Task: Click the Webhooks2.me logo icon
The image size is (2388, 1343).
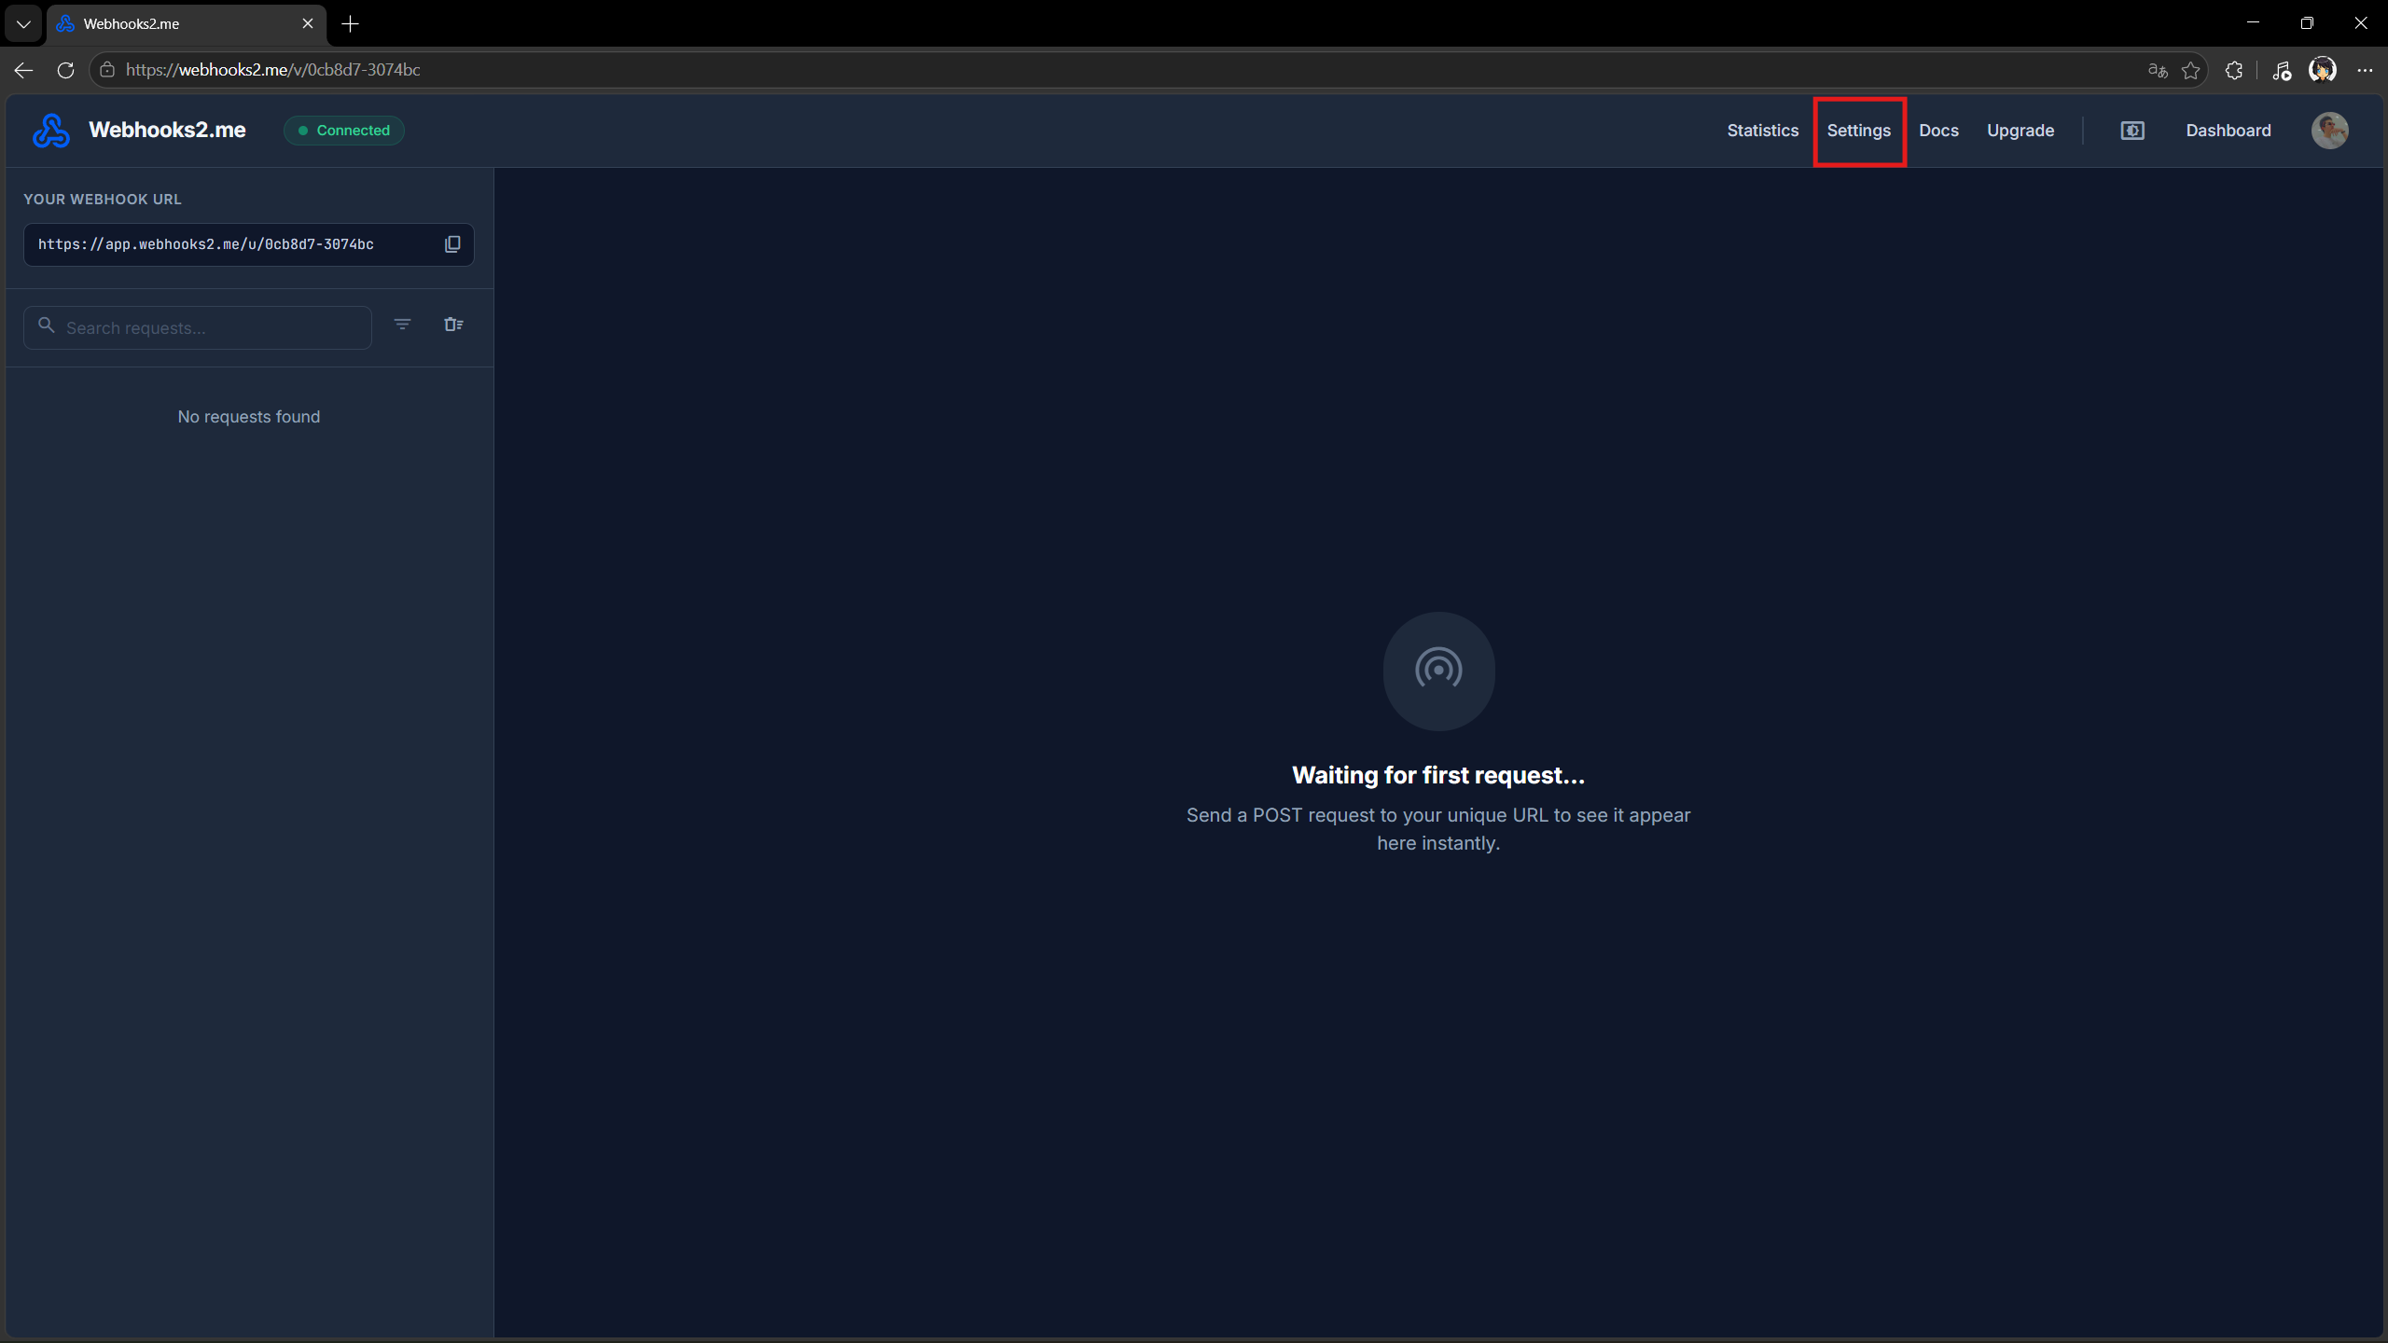Action: tap(51, 131)
